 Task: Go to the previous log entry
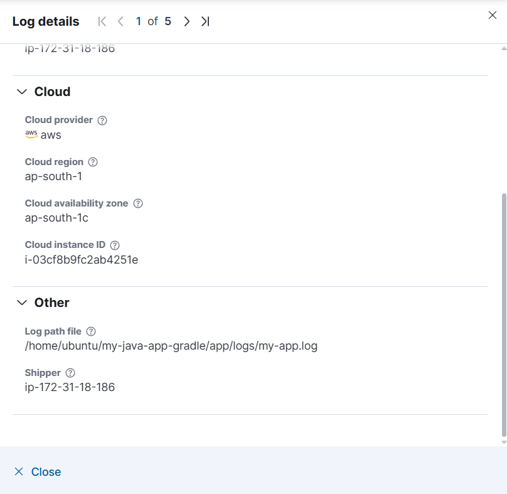point(120,21)
